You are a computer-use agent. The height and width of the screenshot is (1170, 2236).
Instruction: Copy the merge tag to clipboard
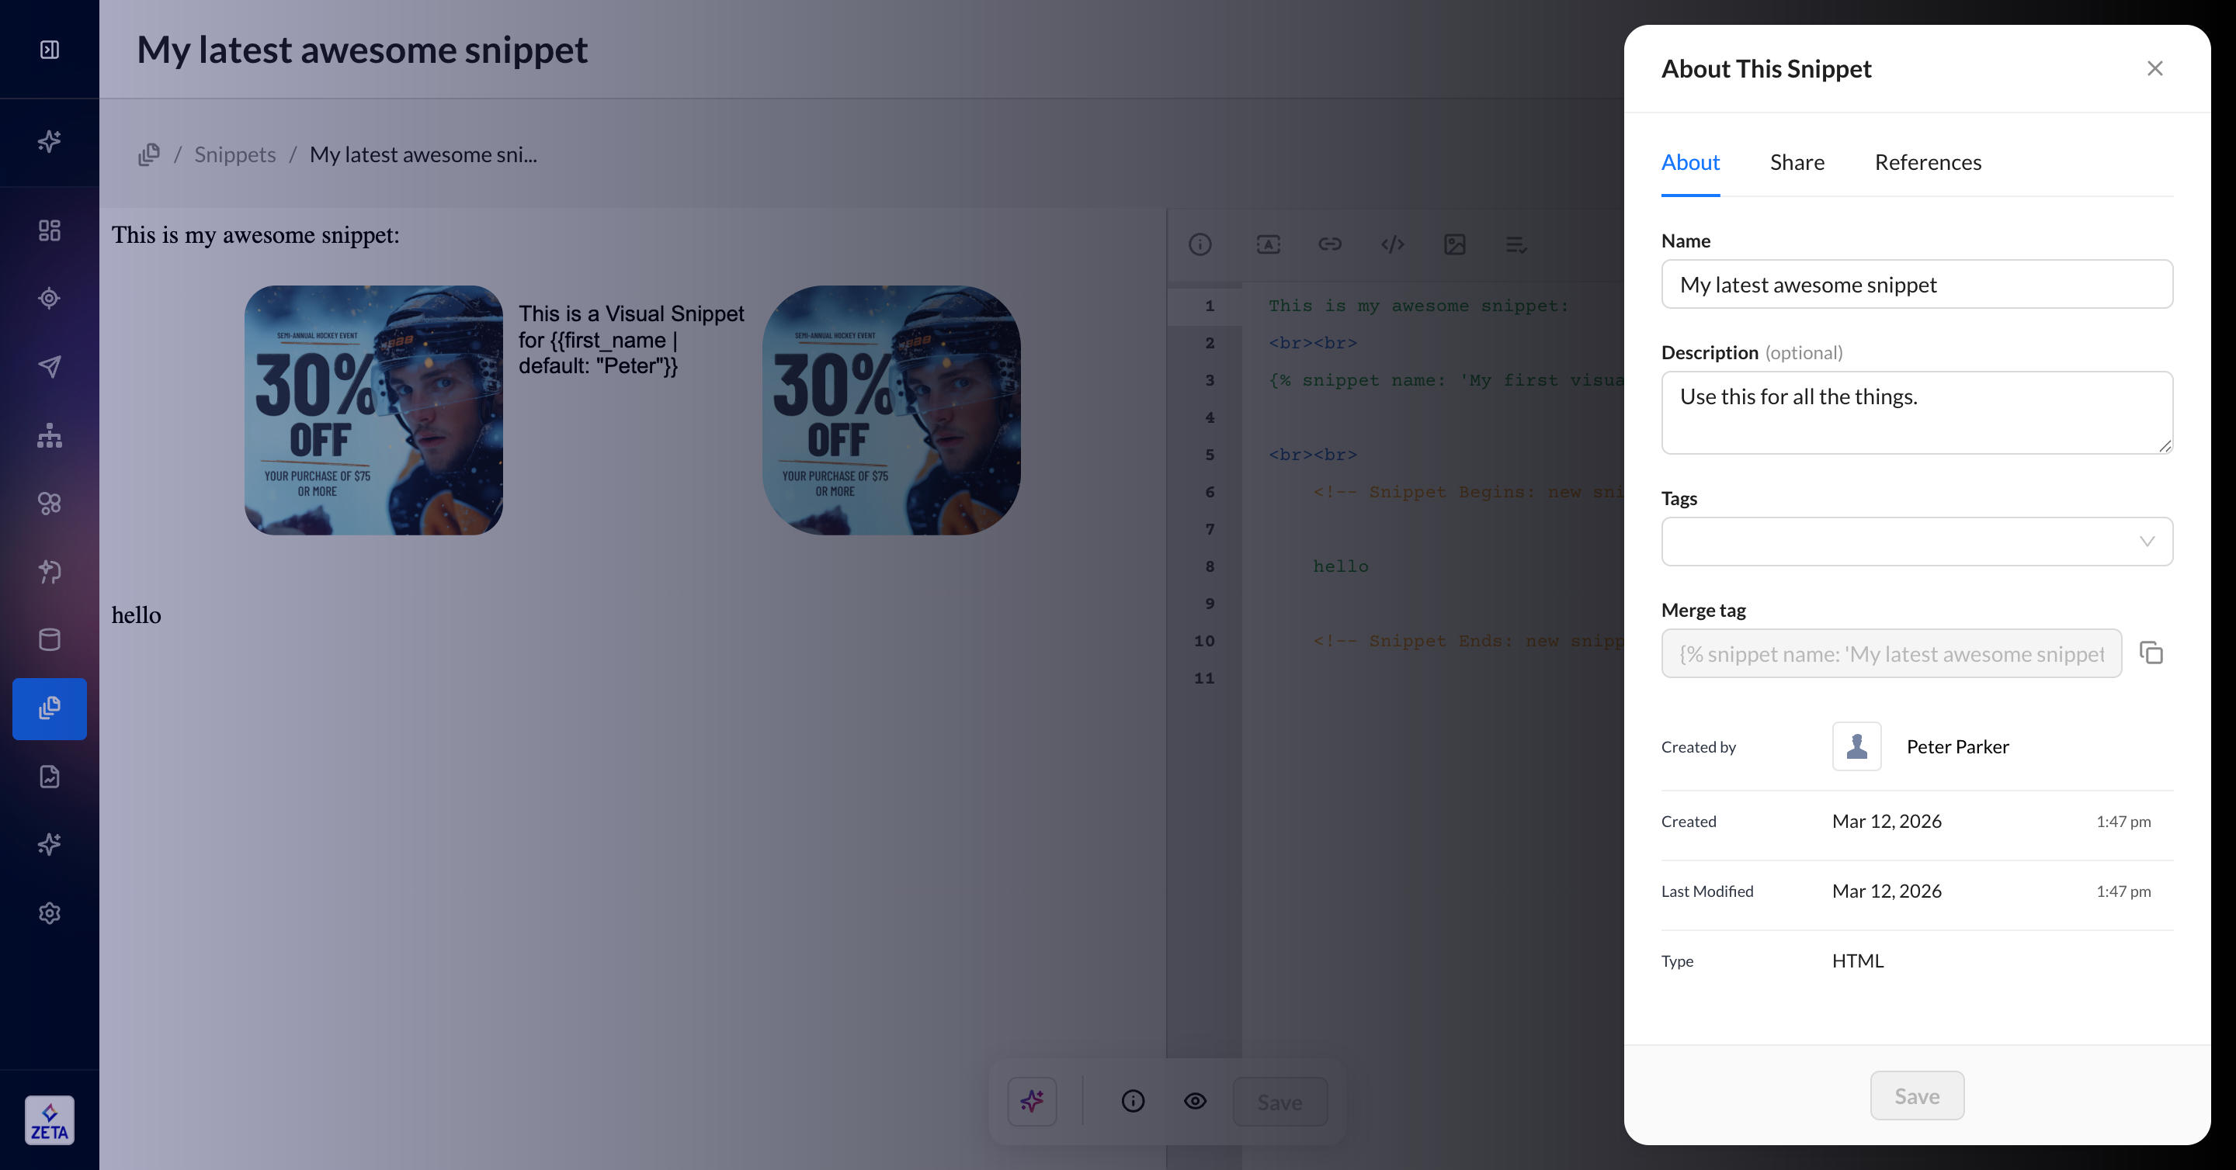click(x=2151, y=653)
